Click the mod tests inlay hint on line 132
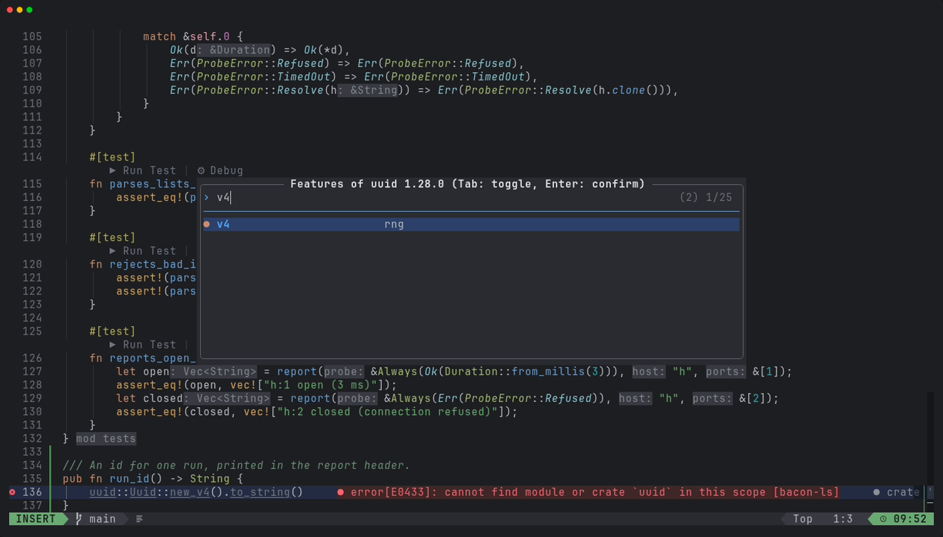The width and height of the screenshot is (943, 537). tap(106, 439)
